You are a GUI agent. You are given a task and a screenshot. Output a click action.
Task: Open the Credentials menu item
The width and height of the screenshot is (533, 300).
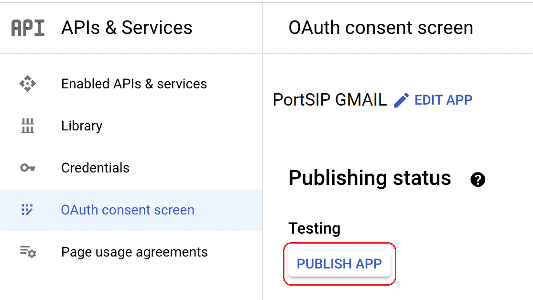[x=95, y=168]
